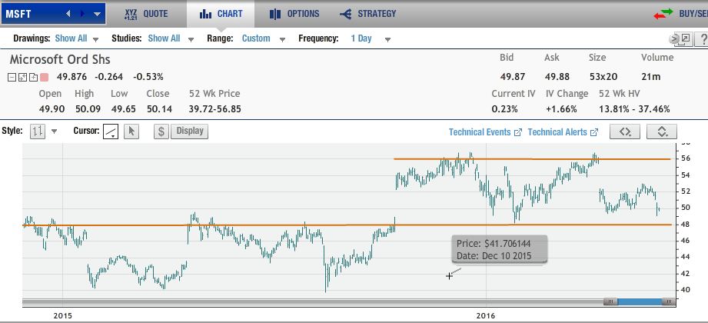Expand the Studies Show All dropdown

(171, 38)
